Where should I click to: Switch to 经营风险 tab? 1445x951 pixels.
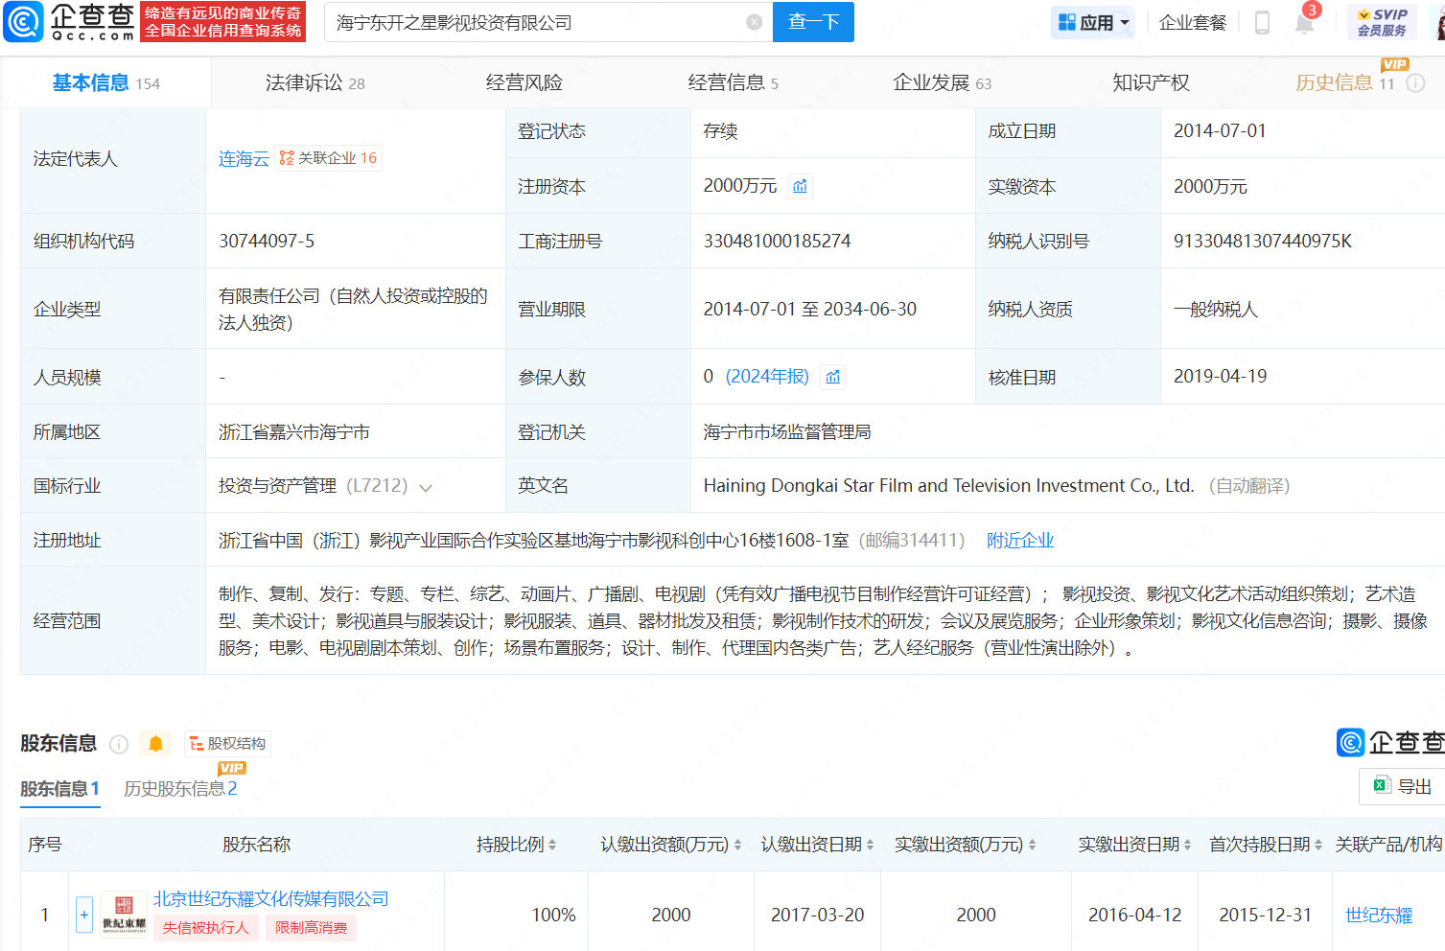coord(524,83)
